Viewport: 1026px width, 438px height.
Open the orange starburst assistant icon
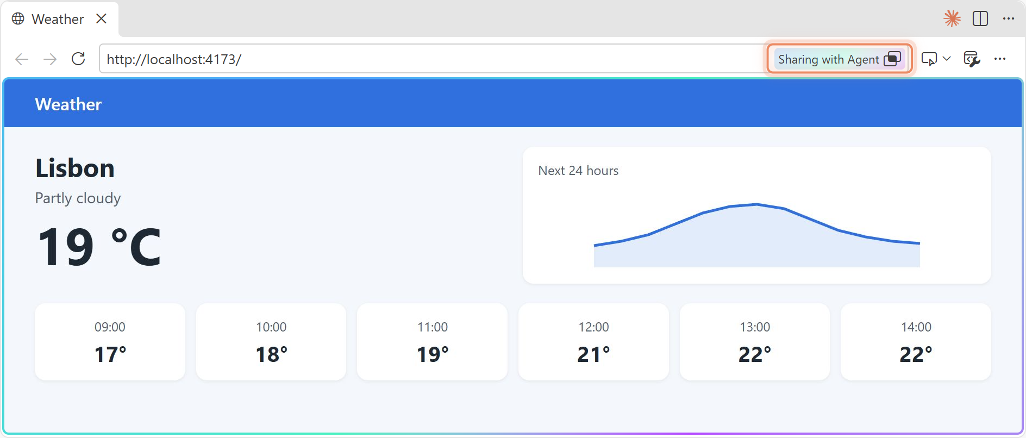click(952, 18)
